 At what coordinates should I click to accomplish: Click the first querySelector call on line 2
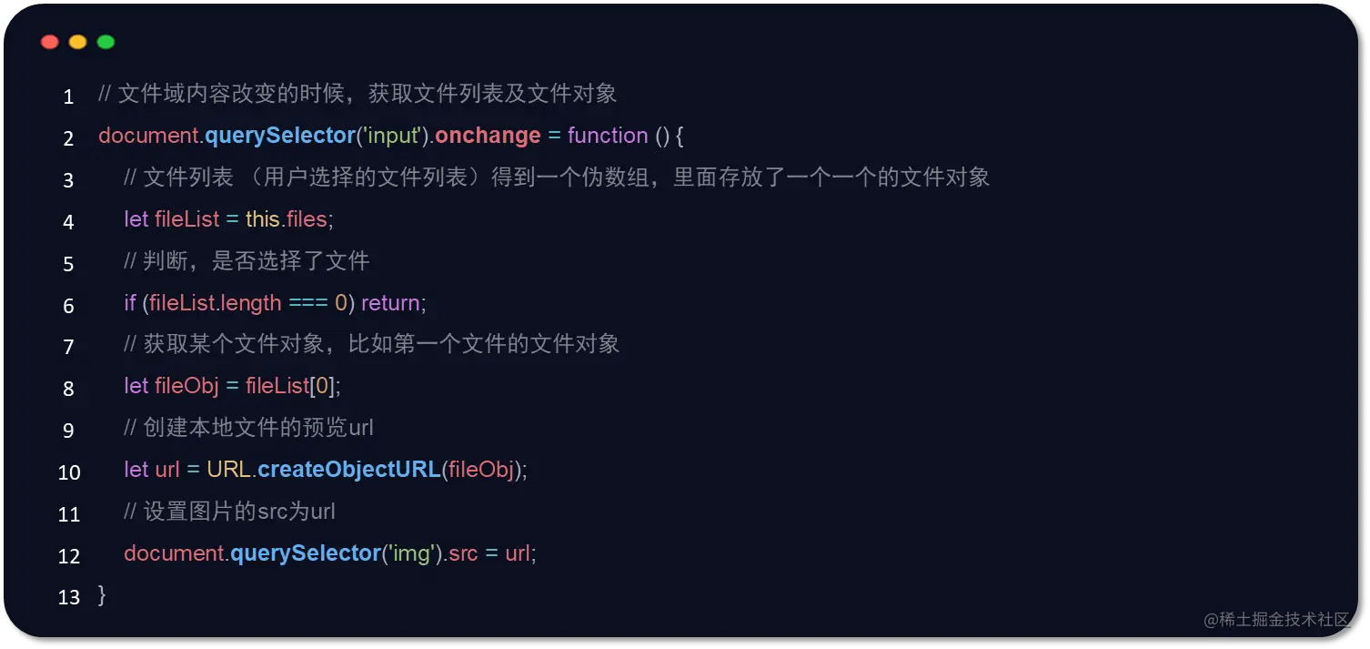(x=279, y=136)
